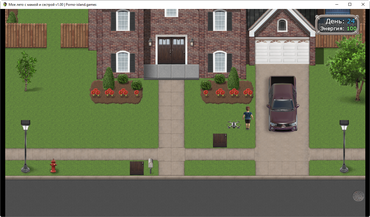Click the dark wooden hatch near the drone
Image resolution: width=370 pixels, height=217 pixels.
pos(220,140)
